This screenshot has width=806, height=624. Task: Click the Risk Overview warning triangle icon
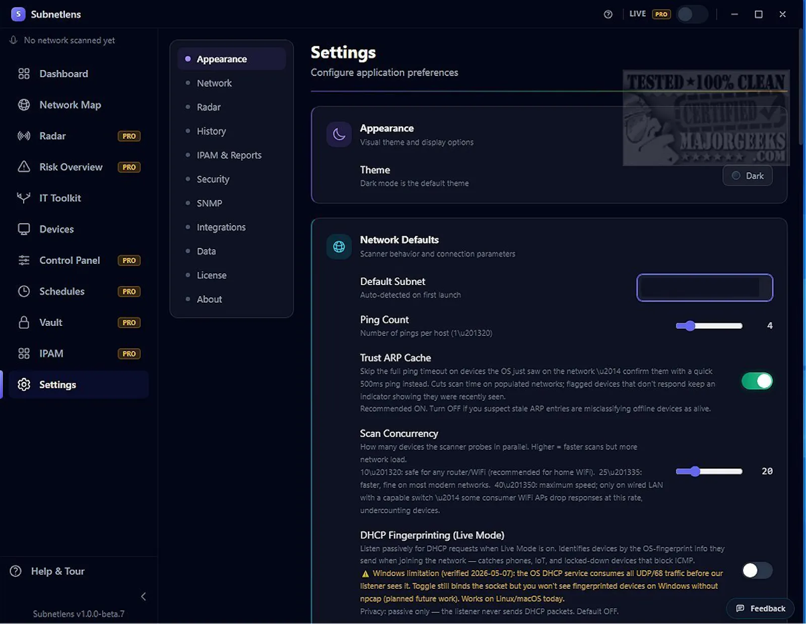[x=24, y=167]
